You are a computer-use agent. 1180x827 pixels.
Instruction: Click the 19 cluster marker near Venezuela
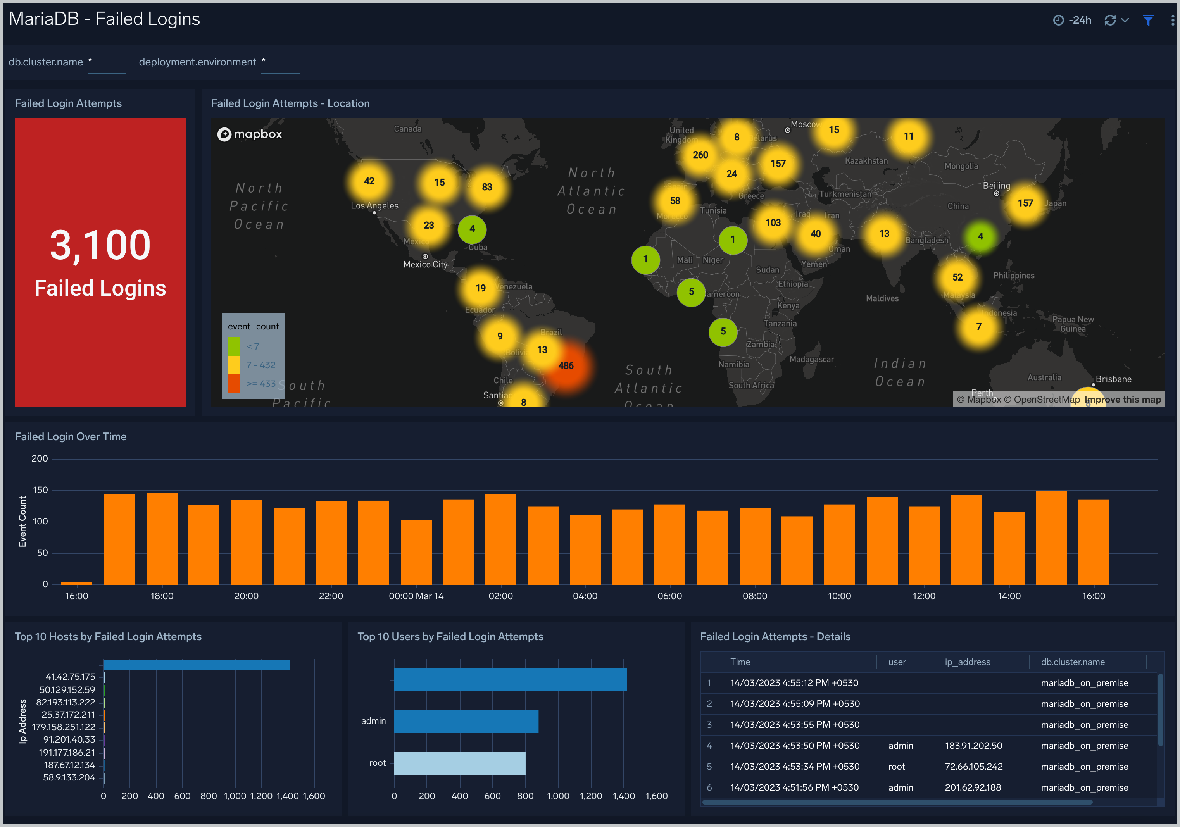[x=481, y=288]
